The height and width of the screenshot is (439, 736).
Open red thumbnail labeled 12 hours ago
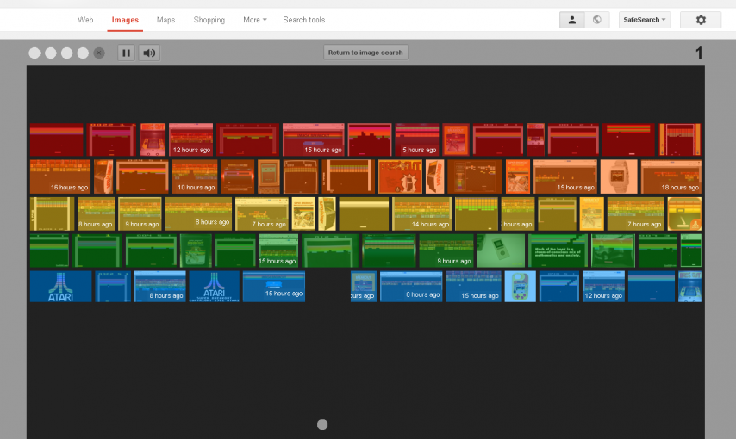tap(190, 139)
